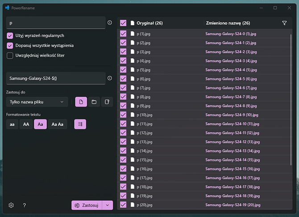Open the filter funnel icon

tap(284, 23)
